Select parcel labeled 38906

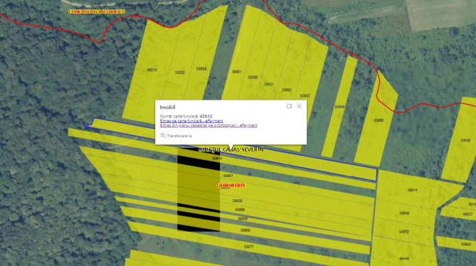(242, 218)
